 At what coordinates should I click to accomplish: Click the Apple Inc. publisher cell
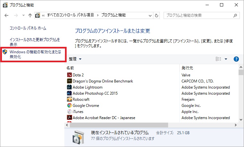pyautogui.click(x=190, y=112)
